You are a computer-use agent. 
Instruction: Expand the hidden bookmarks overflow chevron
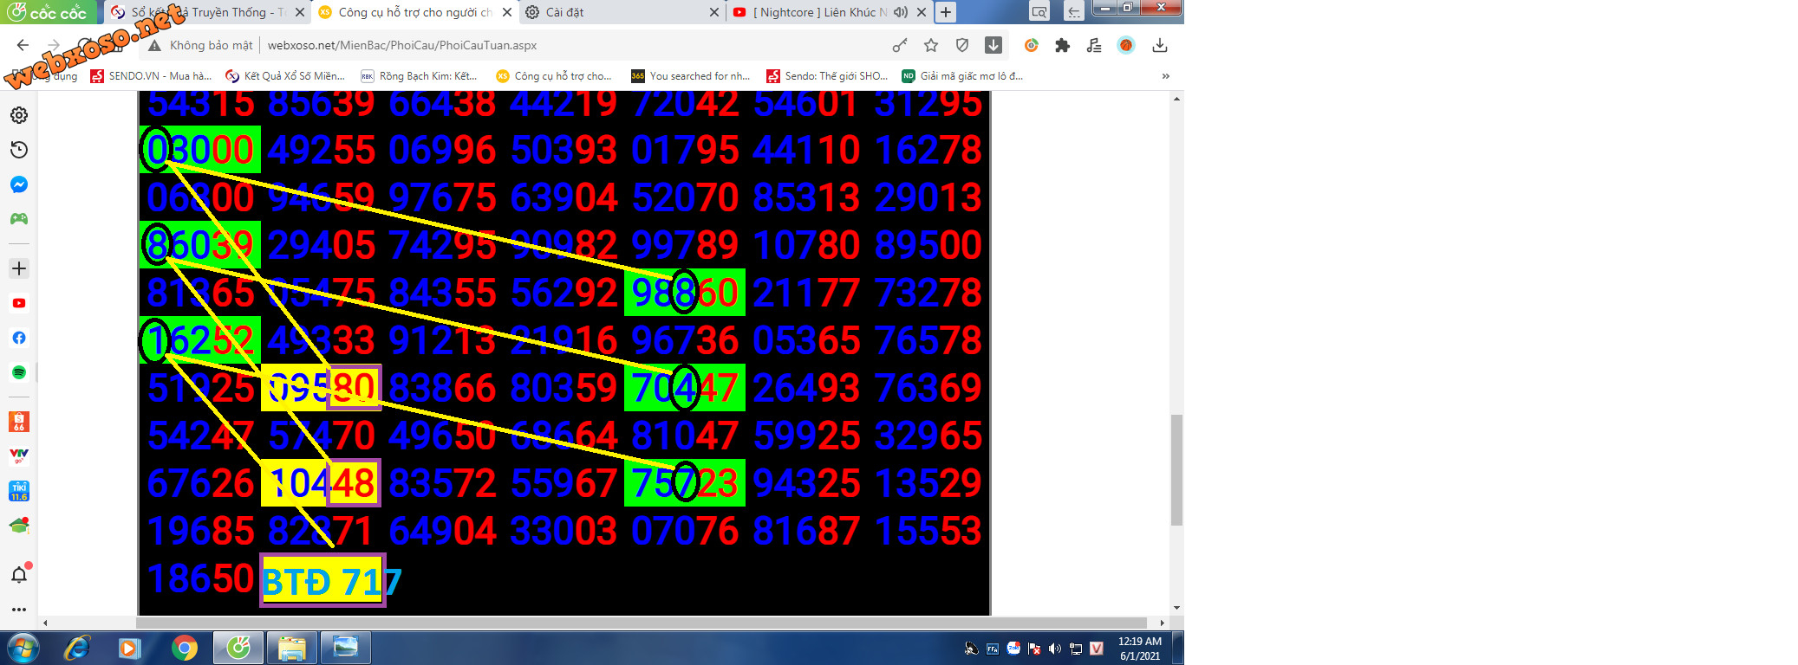(1166, 76)
